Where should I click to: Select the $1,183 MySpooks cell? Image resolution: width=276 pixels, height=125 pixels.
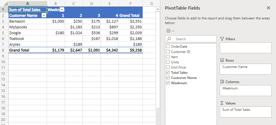[x=74, y=27]
